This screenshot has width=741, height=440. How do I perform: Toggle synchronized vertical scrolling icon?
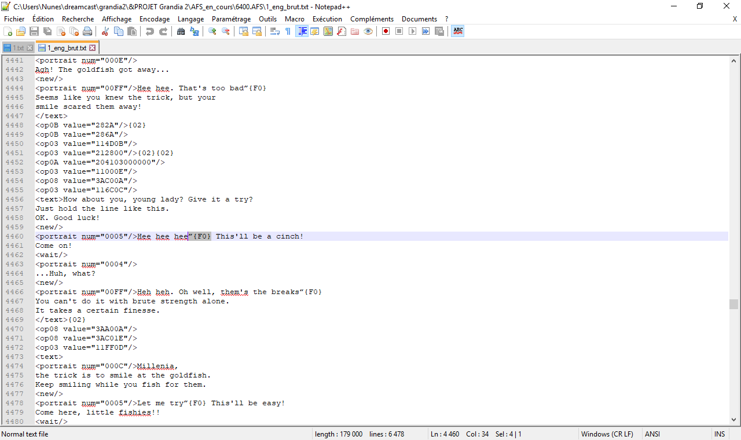(244, 31)
